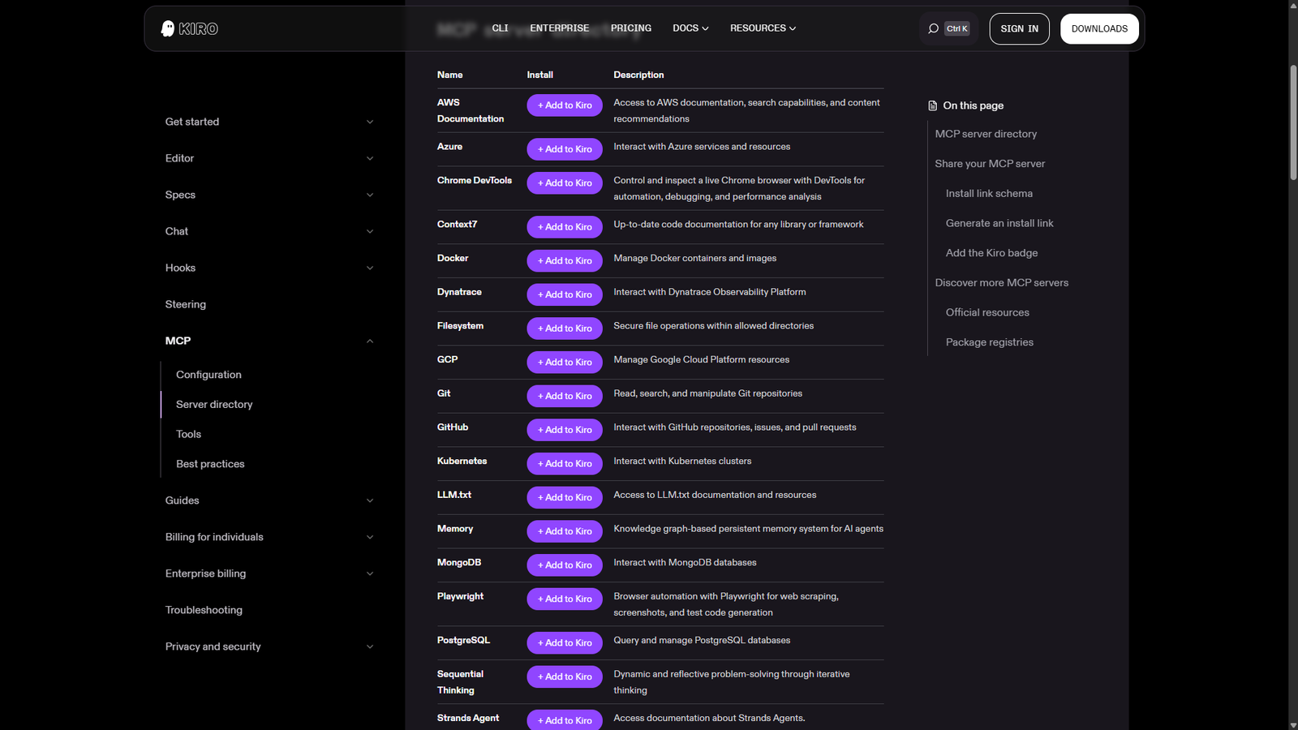Click the Install column header
The width and height of the screenshot is (1298, 730).
539,75
